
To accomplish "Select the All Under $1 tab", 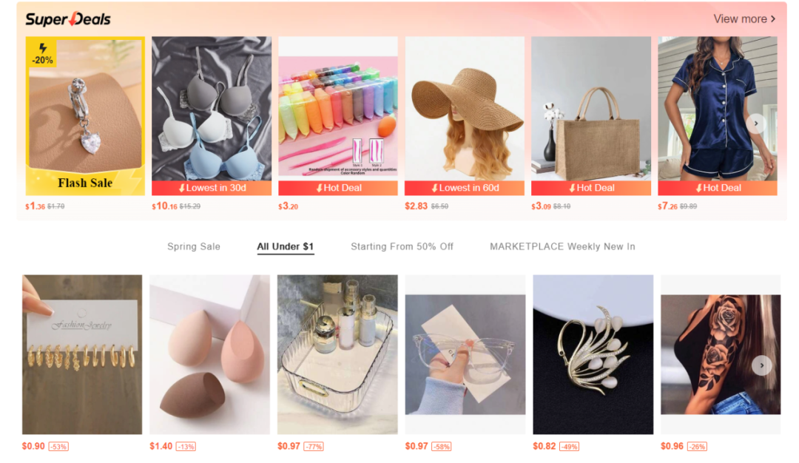I will pyautogui.click(x=285, y=246).
